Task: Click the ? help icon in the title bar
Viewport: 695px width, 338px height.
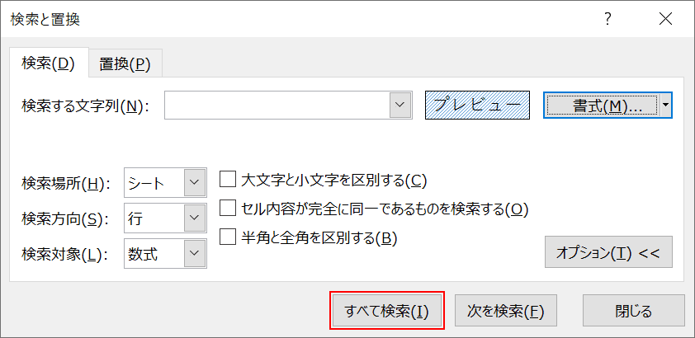Action: 608,19
